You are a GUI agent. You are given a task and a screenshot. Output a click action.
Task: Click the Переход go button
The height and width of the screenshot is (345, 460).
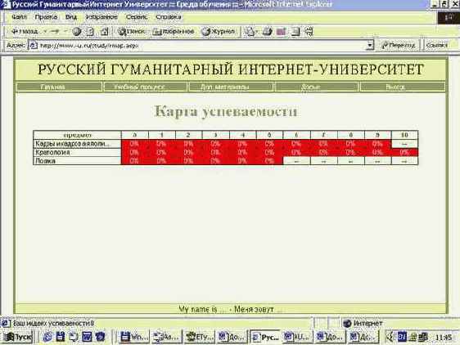[399, 46]
